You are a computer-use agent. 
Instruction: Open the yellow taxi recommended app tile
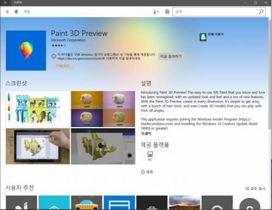(x=86, y=202)
